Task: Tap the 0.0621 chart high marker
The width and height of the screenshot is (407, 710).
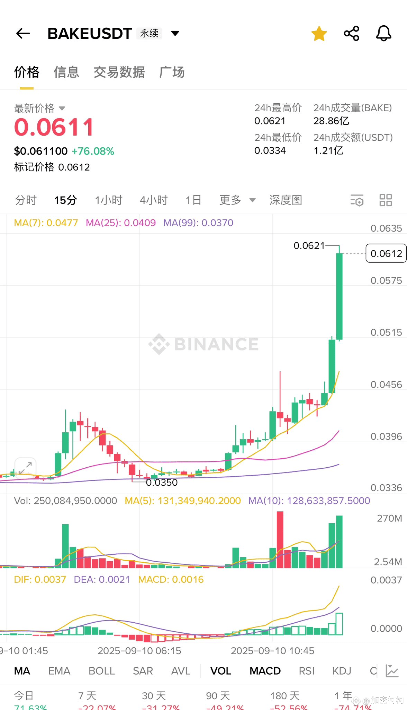Action: point(309,245)
